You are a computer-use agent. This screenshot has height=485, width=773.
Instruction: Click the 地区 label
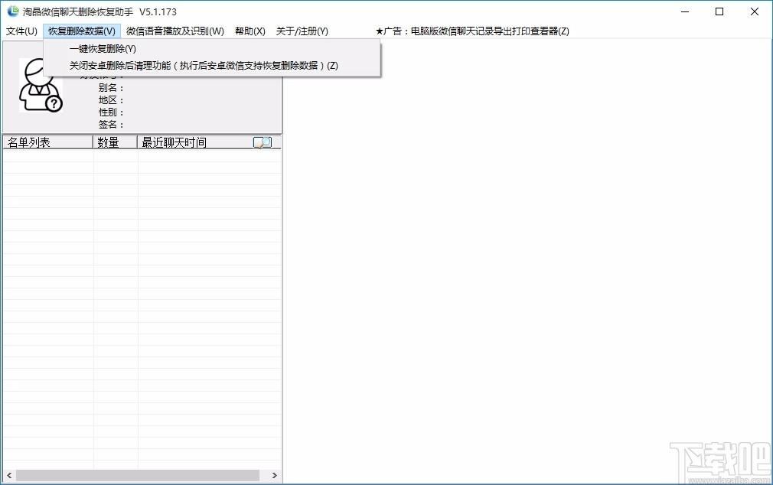[x=111, y=100]
